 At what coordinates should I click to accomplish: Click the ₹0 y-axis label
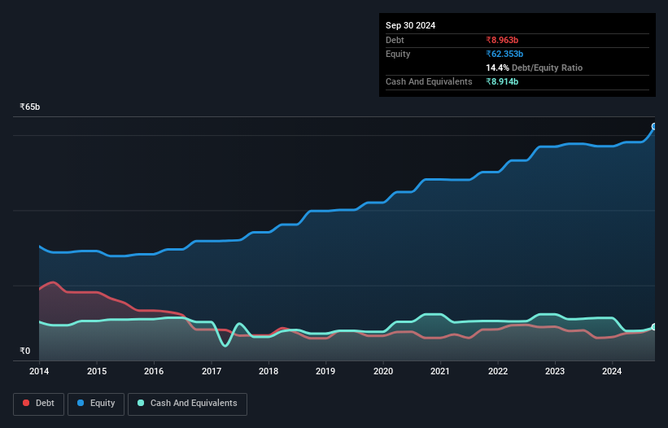click(x=25, y=351)
